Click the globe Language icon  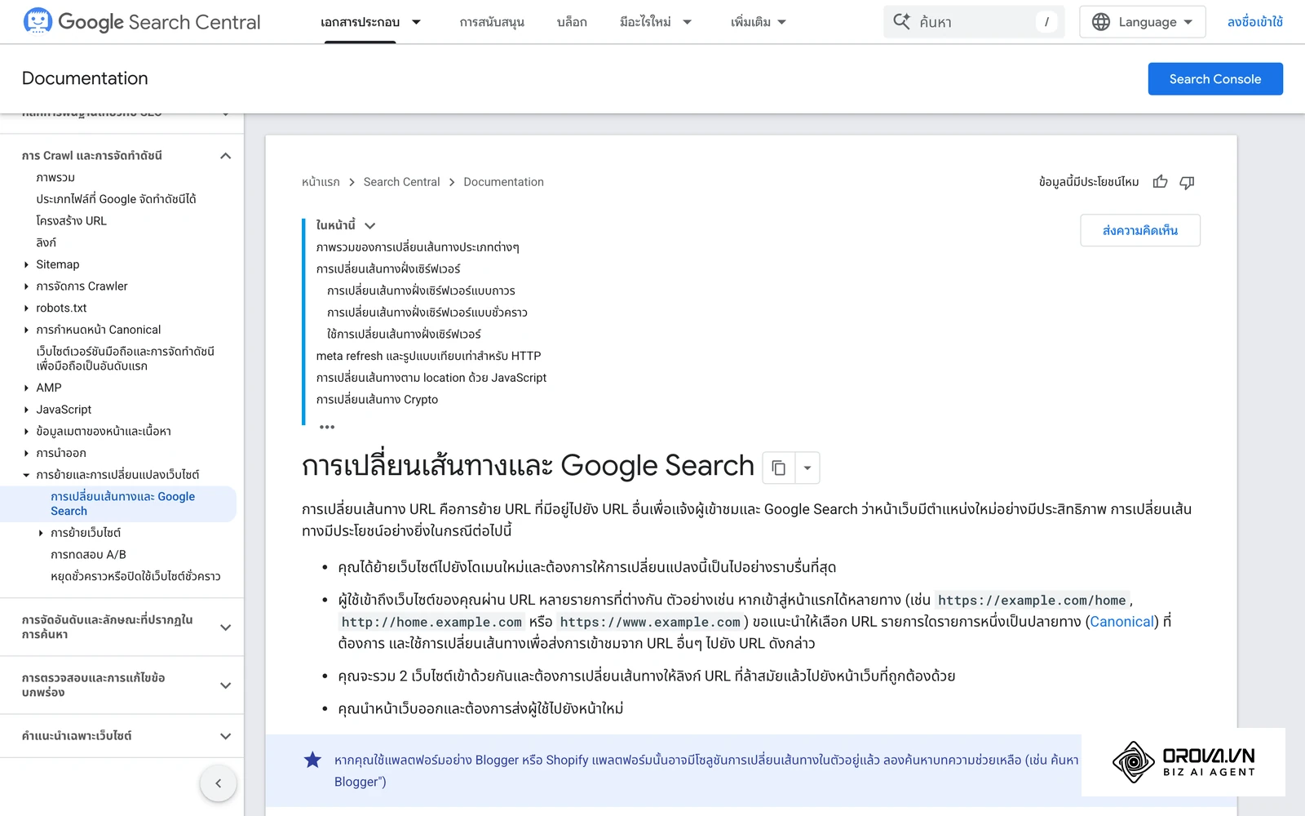(x=1101, y=22)
